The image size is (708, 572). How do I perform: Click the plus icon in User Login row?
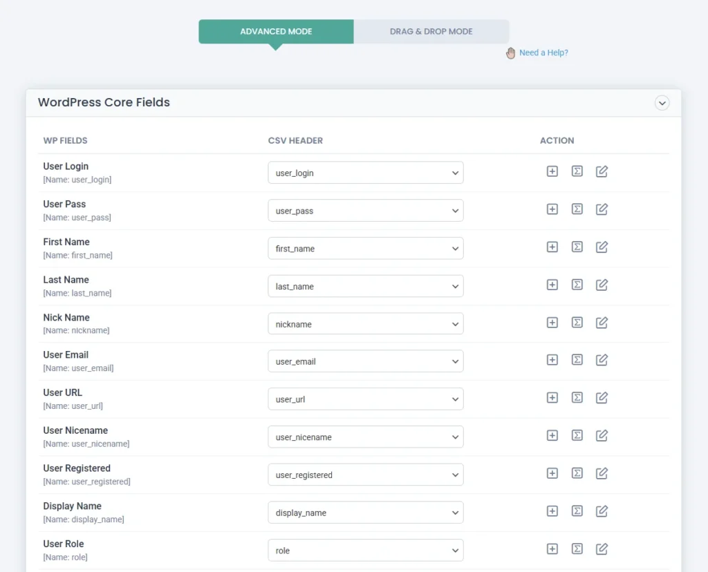pyautogui.click(x=552, y=171)
